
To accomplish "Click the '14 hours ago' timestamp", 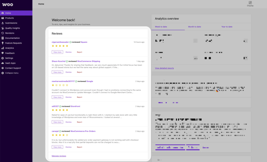I will (139, 42).
